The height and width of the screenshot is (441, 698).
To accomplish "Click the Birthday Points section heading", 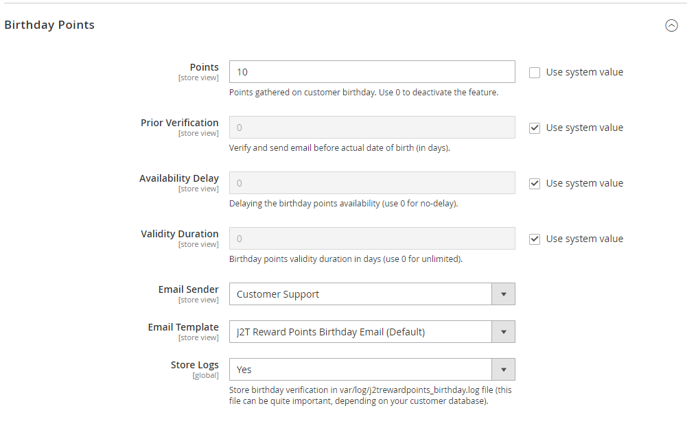I will coord(49,25).
